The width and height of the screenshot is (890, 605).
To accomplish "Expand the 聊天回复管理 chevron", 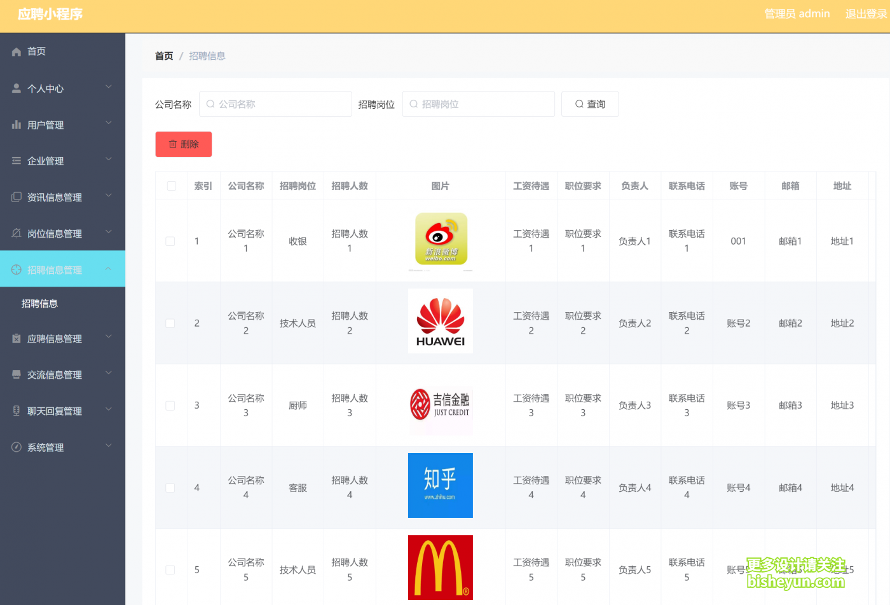I will coord(109,410).
